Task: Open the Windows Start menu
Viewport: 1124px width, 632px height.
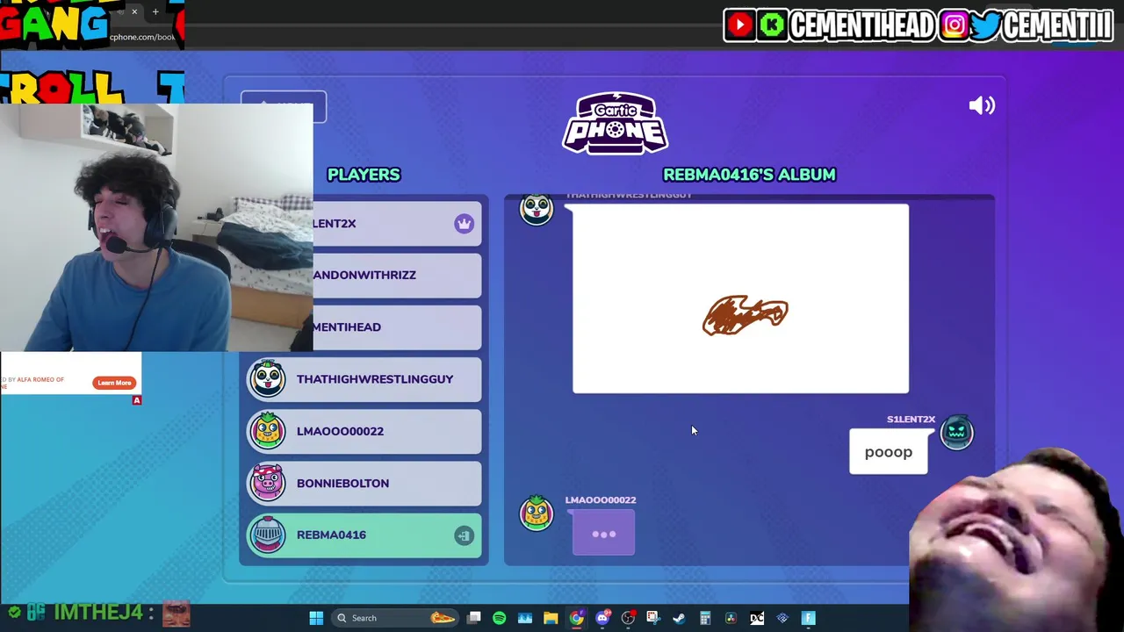Action: pyautogui.click(x=316, y=618)
